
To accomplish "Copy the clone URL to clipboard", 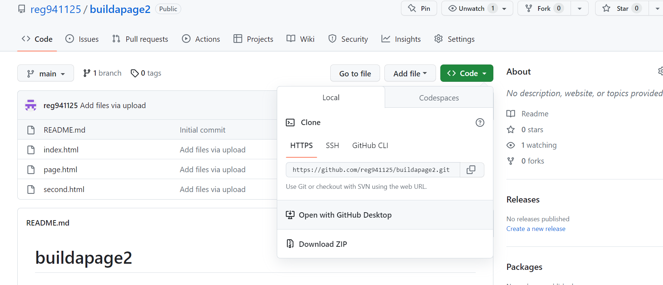I will pos(471,170).
